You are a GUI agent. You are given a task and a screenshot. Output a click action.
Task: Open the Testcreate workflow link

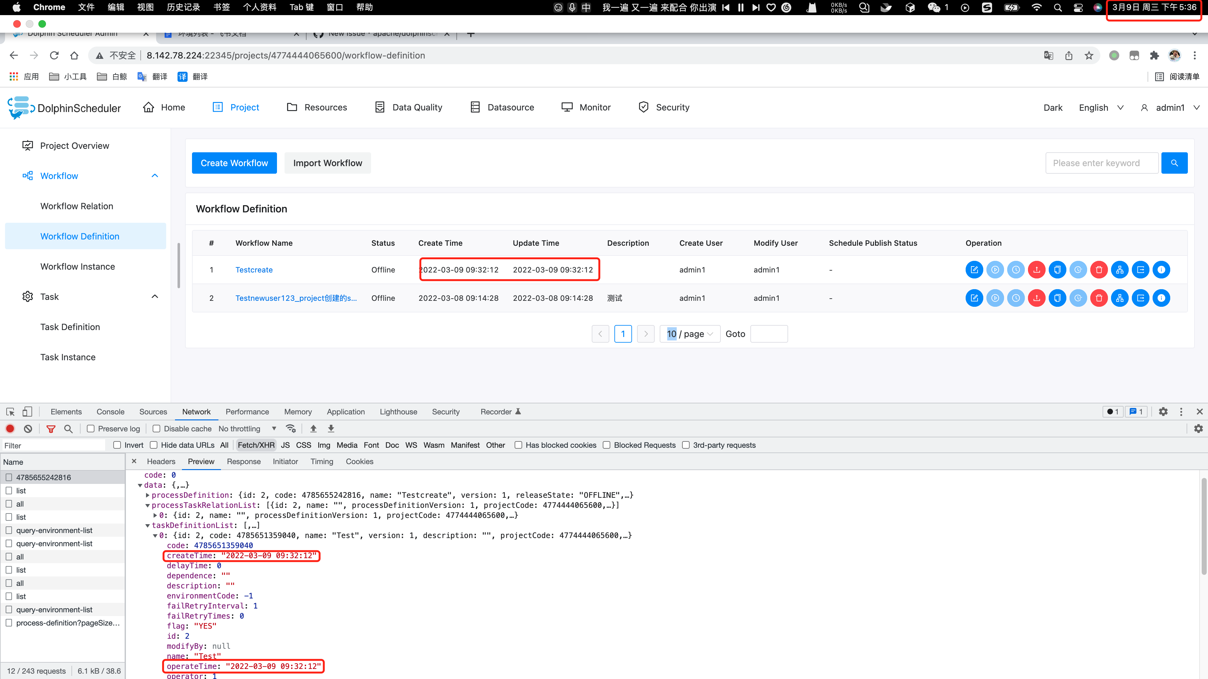coord(254,270)
